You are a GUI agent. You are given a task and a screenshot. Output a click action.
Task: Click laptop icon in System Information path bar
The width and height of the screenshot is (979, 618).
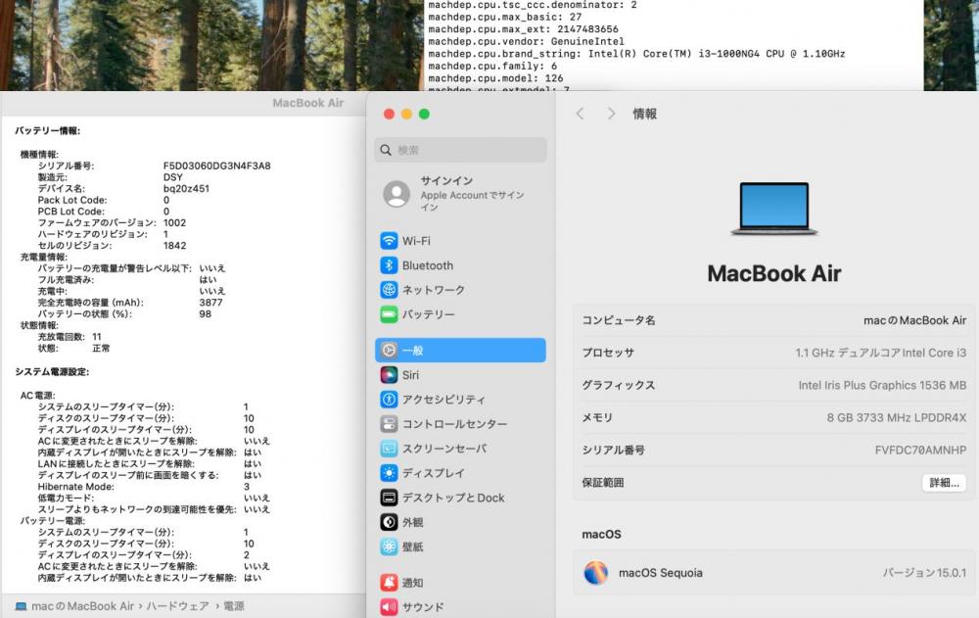coord(21,606)
